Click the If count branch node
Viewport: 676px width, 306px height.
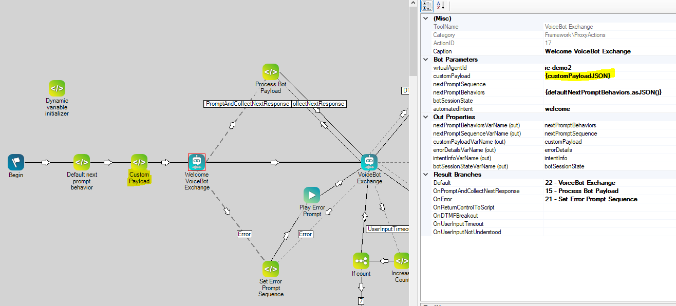coord(361,261)
